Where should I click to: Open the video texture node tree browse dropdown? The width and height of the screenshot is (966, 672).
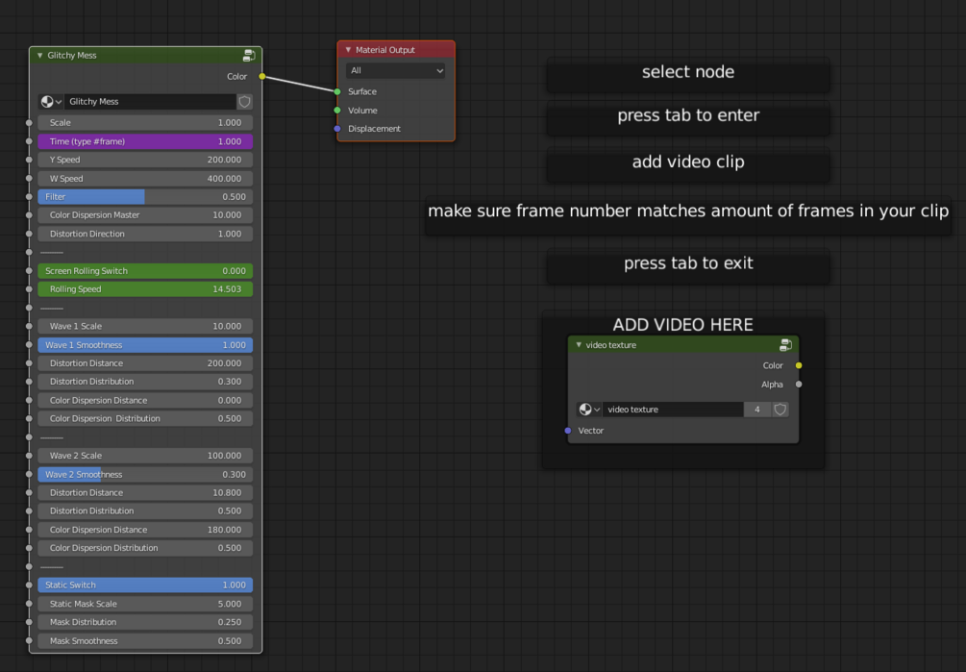[x=589, y=409]
